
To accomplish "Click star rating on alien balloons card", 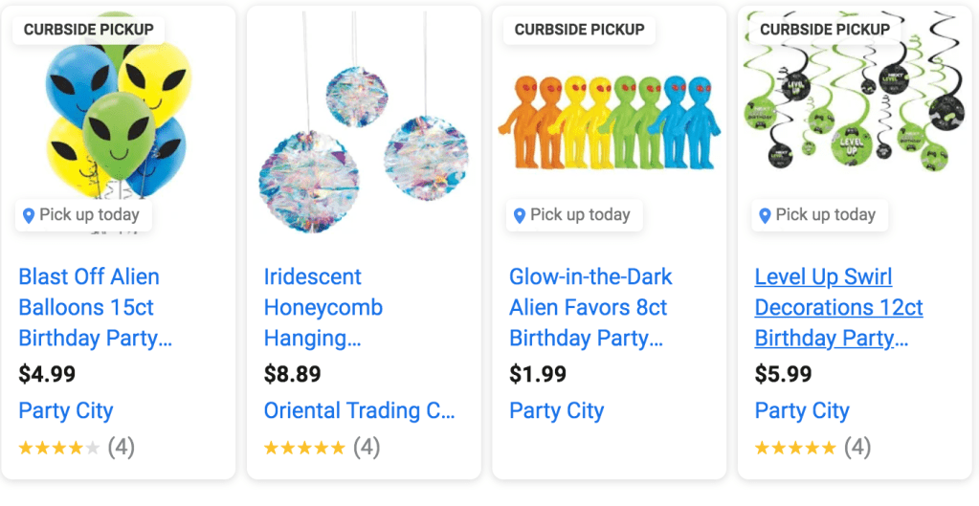I will (59, 448).
